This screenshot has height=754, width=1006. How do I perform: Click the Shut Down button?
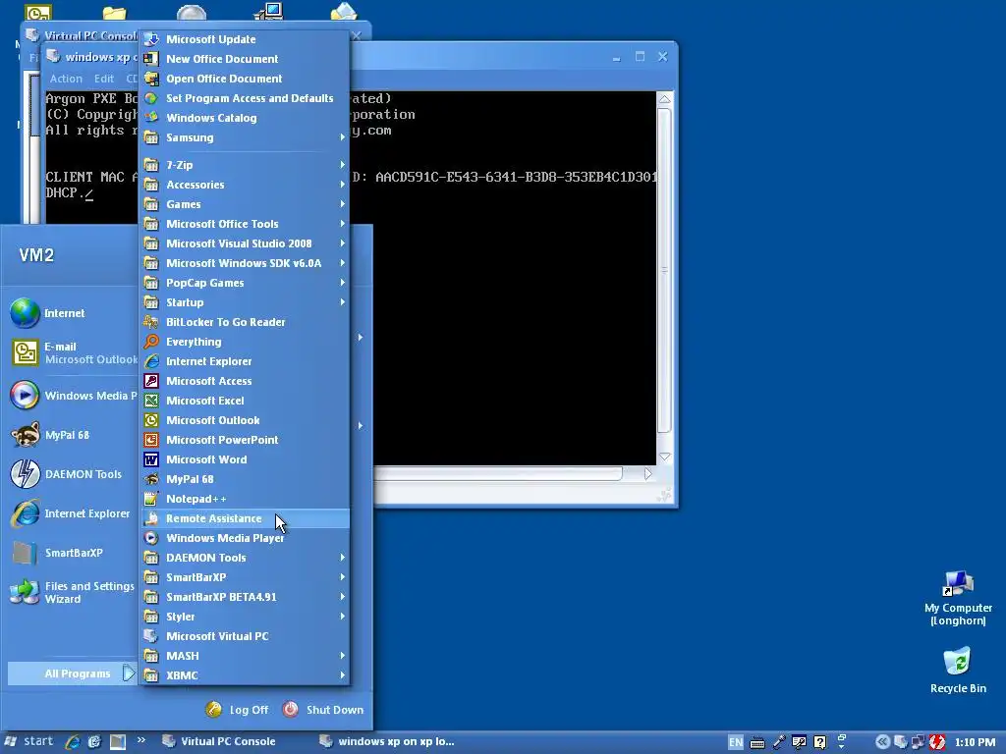[322, 710]
